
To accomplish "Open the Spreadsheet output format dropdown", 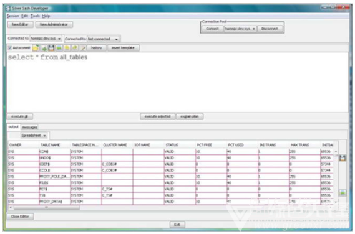I will click(34, 136).
